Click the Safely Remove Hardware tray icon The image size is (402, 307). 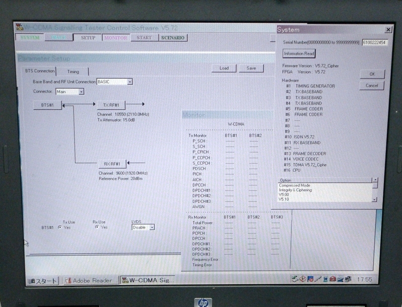click(x=295, y=279)
